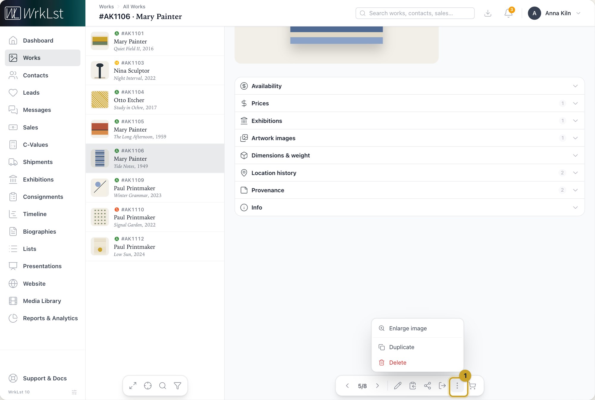Expand the Info section
595x400 pixels.
tap(410, 207)
